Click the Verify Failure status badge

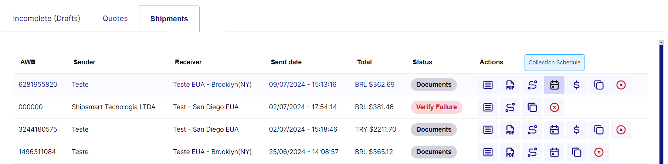[436, 107]
